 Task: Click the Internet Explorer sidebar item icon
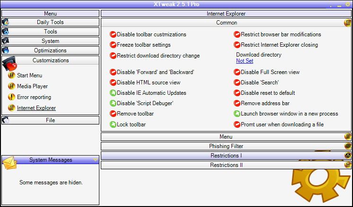coord(11,108)
